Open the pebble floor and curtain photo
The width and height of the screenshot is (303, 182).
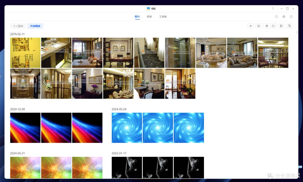click(x=149, y=53)
